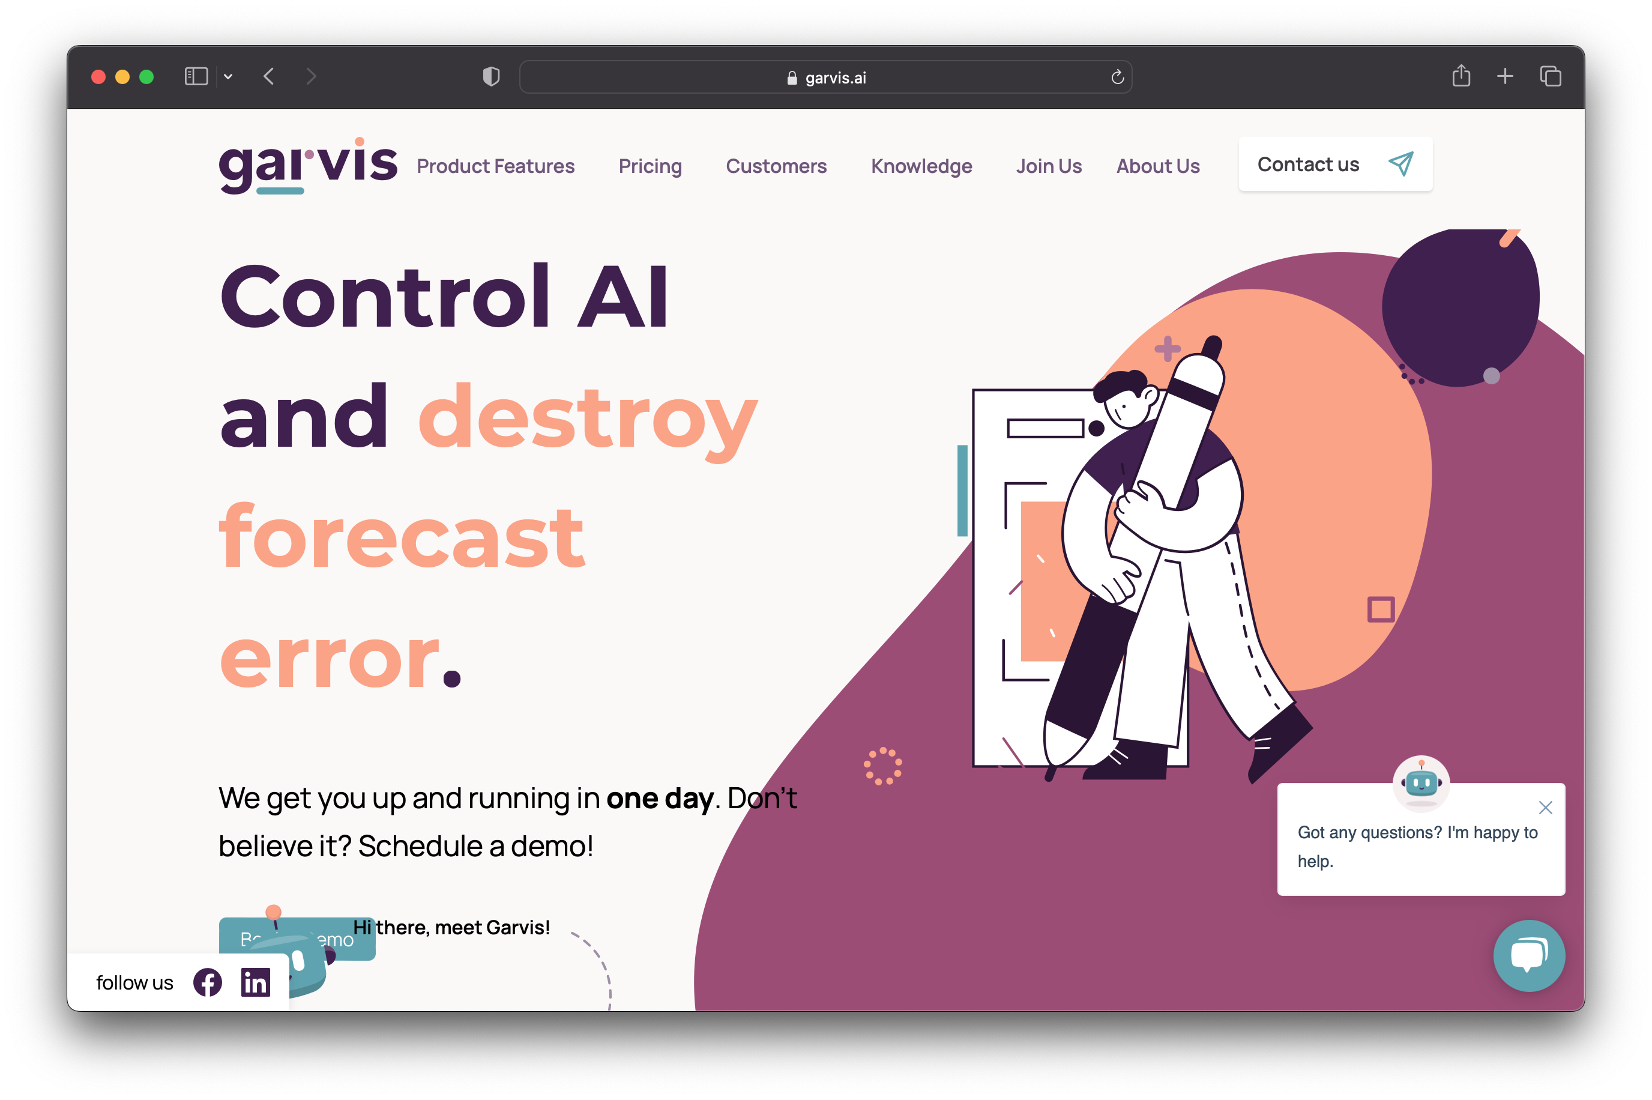Close the chatbot popup message
This screenshot has width=1652, height=1100.
[1545, 806]
